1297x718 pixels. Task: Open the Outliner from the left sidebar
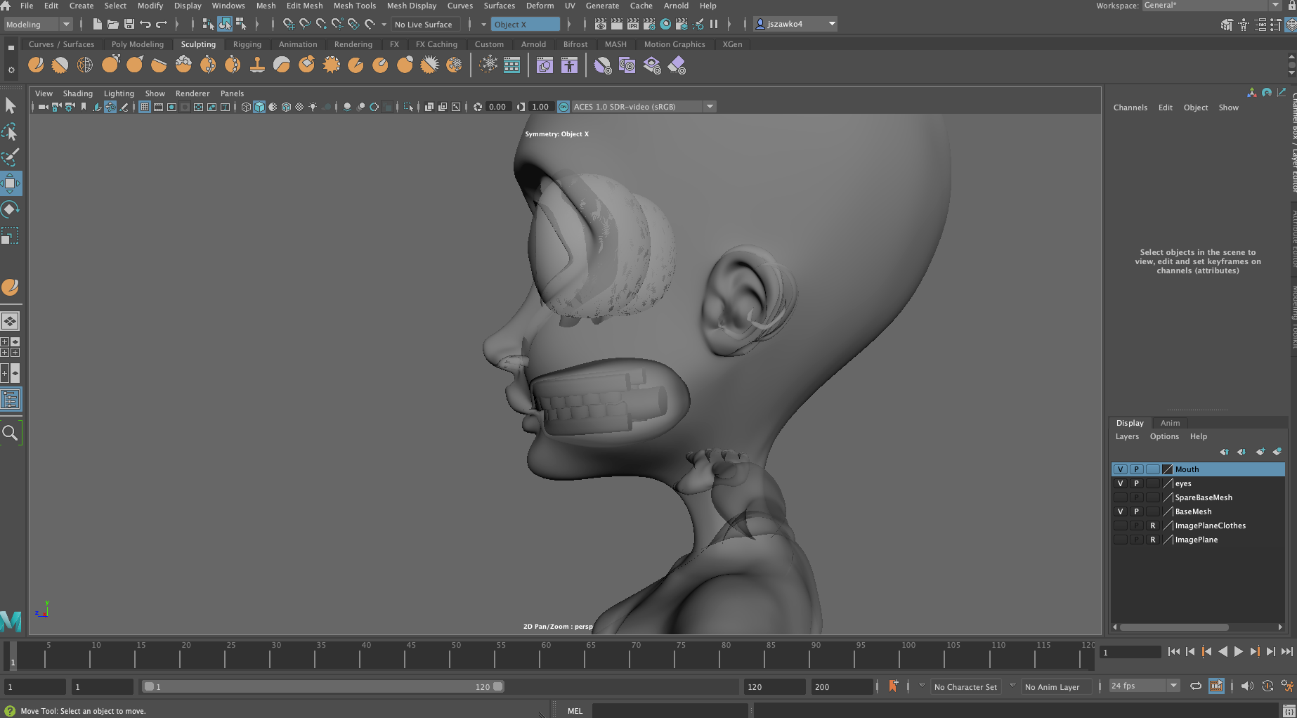tap(11, 400)
